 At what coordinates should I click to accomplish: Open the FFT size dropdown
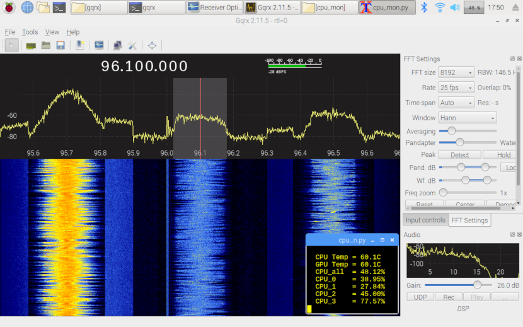(456, 72)
